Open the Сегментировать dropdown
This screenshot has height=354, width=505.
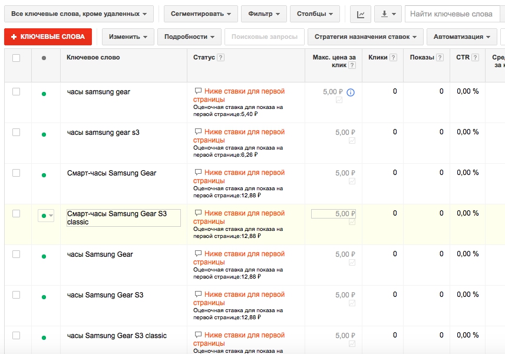pyautogui.click(x=201, y=14)
